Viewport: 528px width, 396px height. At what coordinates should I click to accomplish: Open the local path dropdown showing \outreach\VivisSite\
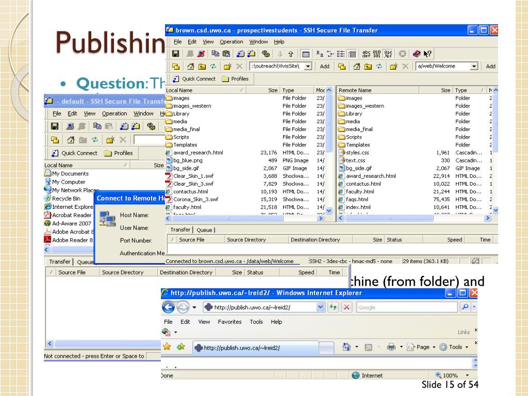click(308, 67)
